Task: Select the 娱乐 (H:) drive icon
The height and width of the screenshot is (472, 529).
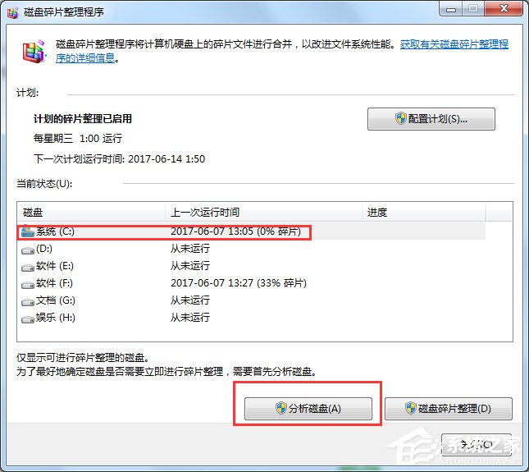Action: pyautogui.click(x=27, y=318)
